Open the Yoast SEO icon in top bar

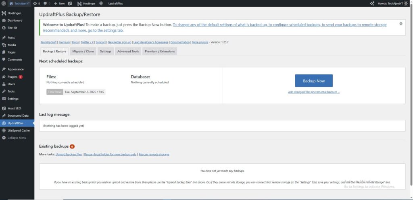click(x=70, y=3)
